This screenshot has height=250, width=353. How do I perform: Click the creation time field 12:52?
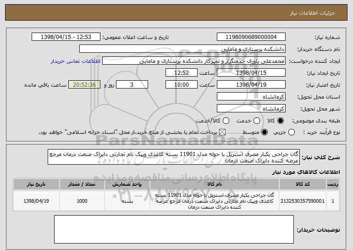pyautogui.click(x=182, y=73)
